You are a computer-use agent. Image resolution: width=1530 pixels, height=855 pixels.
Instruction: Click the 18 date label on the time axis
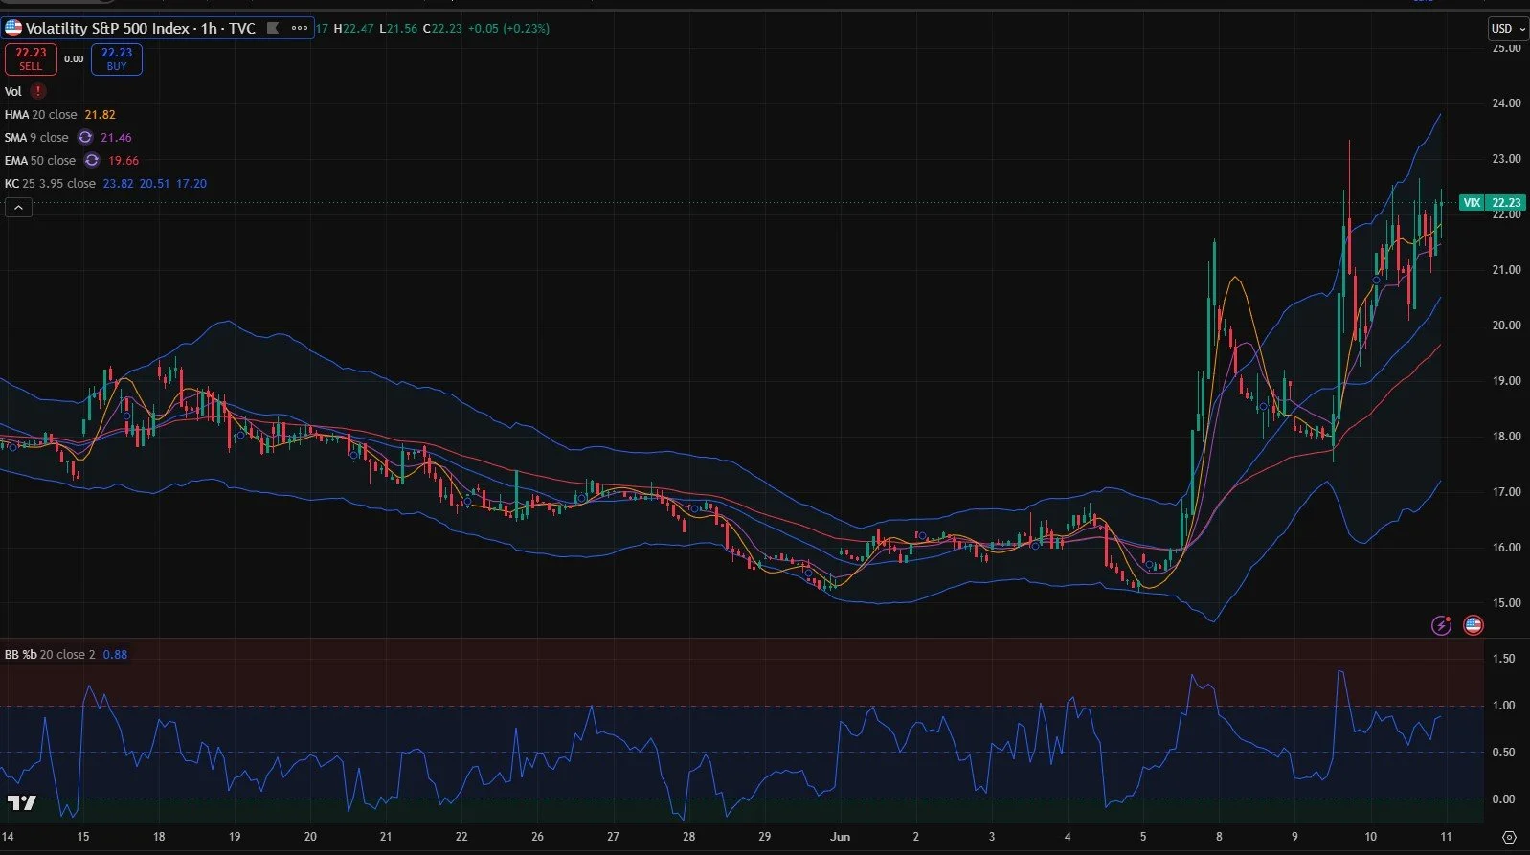tap(159, 837)
